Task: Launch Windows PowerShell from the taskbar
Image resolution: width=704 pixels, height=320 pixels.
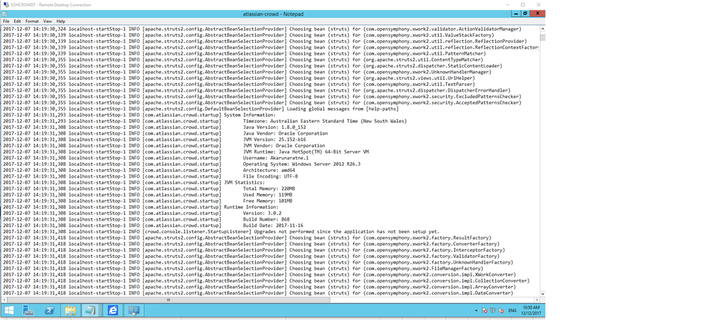Action: 50,310
